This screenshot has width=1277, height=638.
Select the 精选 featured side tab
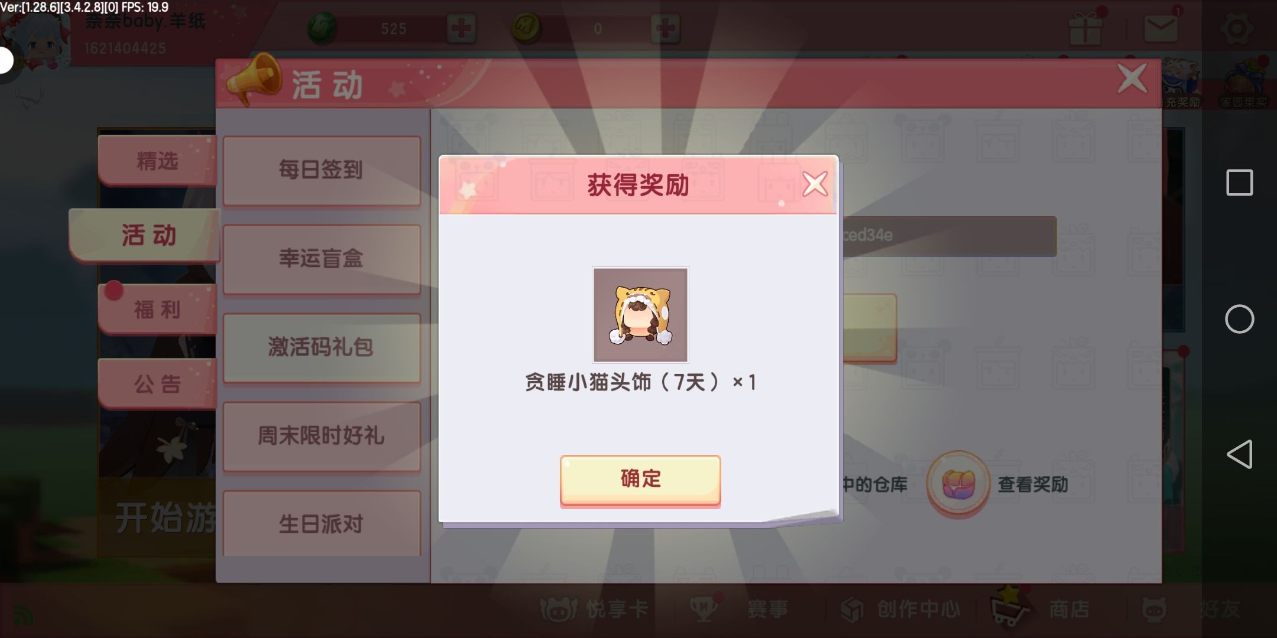[157, 160]
